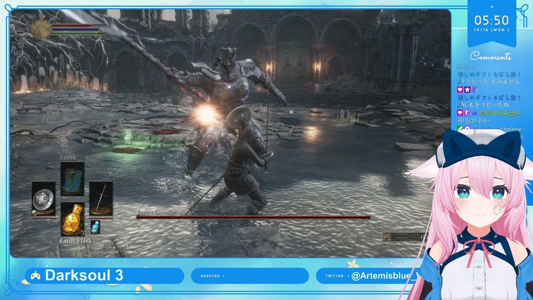Image resolution: width=533 pixels, height=300 pixels.
Task: Click the HASHTAG label bar
Action: pyautogui.click(x=250, y=276)
